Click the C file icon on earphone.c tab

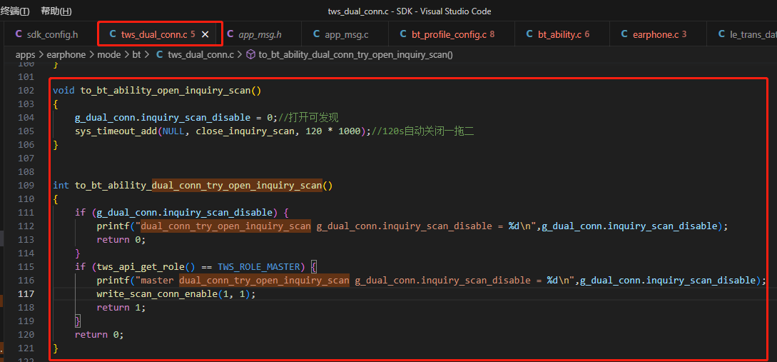click(624, 34)
